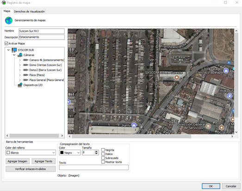This screenshot has height=191, width=242.
Task: Select the Dispositivos I/O device icon
Action: (20, 85)
